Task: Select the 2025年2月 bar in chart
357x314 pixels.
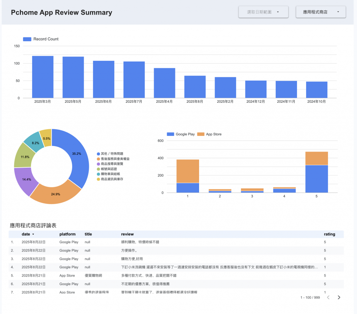Action: (226, 88)
